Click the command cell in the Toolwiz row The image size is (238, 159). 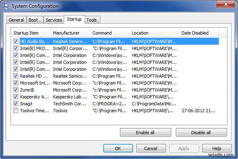[x=109, y=111]
